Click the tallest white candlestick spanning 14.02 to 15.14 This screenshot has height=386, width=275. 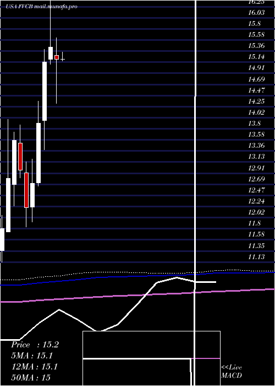[x=45, y=91]
